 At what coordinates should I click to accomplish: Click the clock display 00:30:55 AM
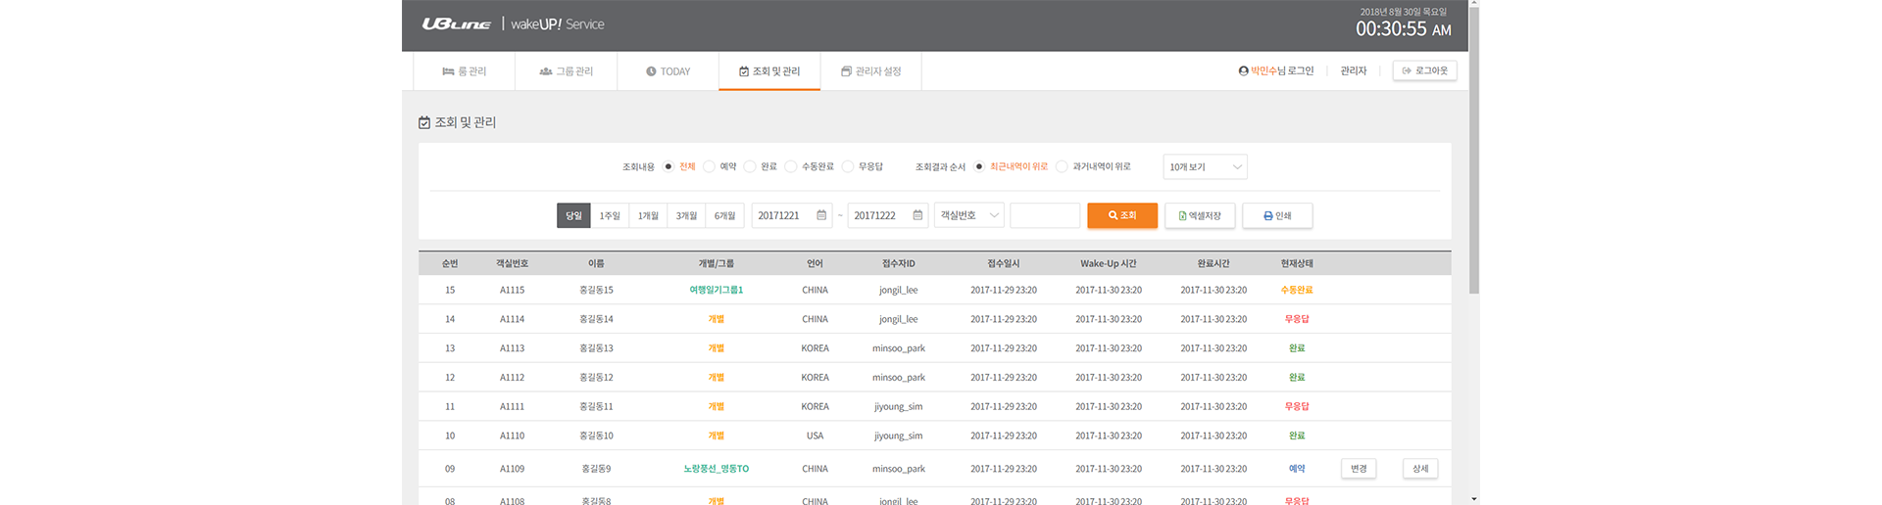coord(1404,29)
